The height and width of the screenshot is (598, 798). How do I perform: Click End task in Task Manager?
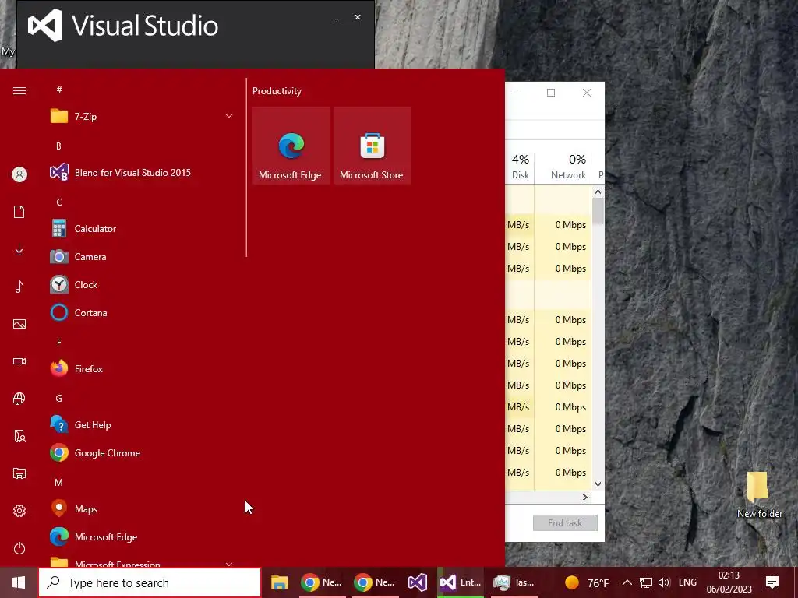(565, 522)
